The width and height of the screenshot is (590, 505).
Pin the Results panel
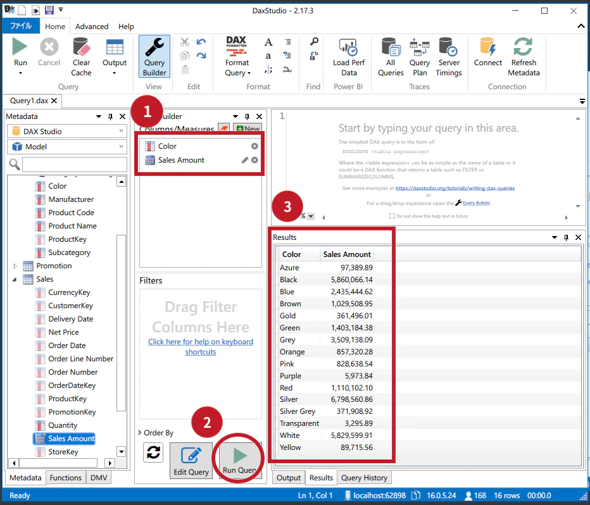pyautogui.click(x=566, y=237)
